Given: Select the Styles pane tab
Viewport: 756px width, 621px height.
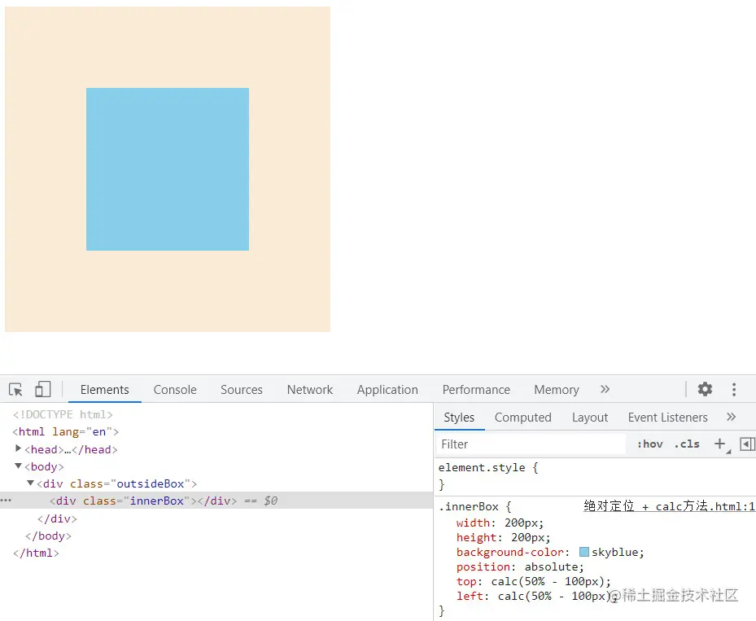Looking at the screenshot, I should click(459, 418).
